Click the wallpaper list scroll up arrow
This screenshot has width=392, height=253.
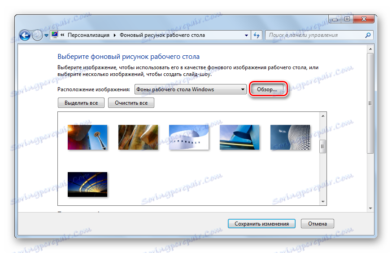pos(323,116)
